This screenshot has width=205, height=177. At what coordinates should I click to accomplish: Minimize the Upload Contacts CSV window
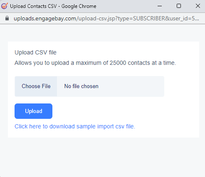160,6
